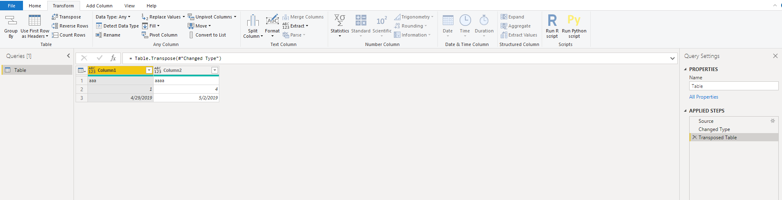Click in the formula bar text
782x200 pixels.
[x=175, y=58]
